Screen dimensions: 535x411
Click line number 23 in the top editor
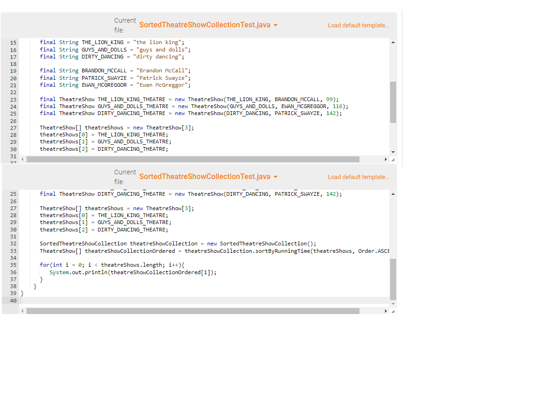[13, 99]
